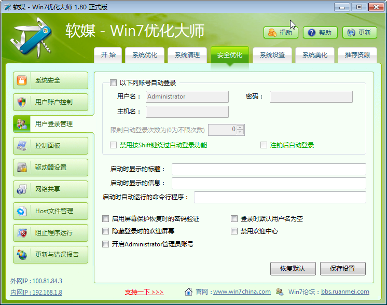Enable 启用屏幕保护恢复时的密码验证
The width and height of the screenshot is (387, 305).
point(105,218)
